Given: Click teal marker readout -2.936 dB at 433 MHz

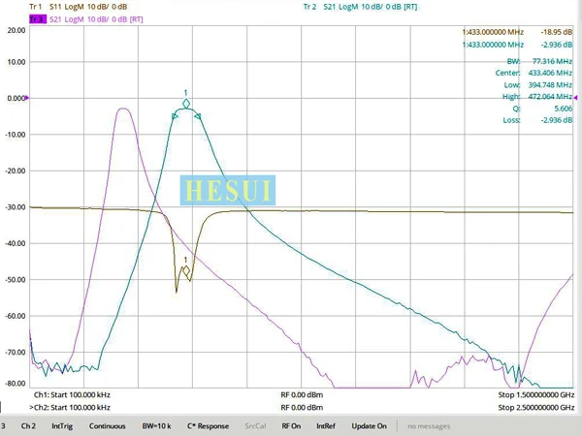Looking at the screenshot, I should tap(557, 45).
